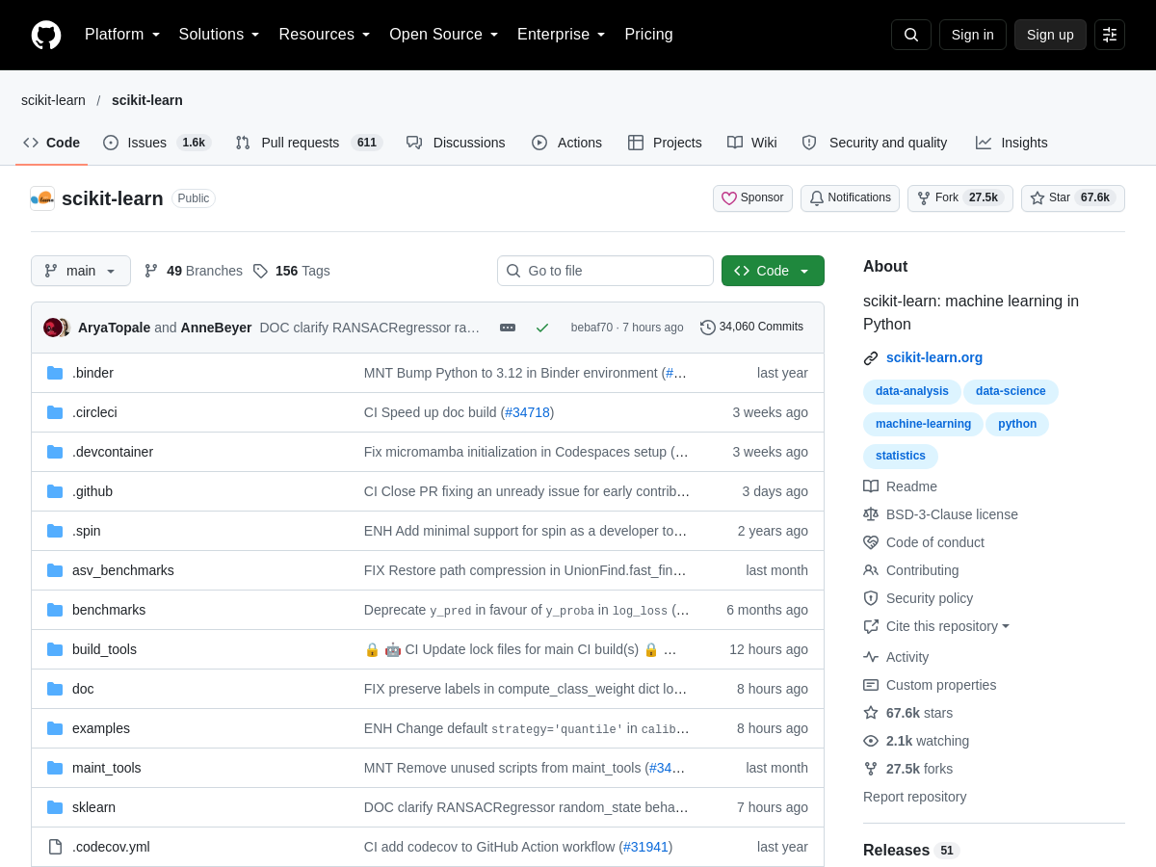Switch to the Projects tab
The width and height of the screenshot is (1156, 867).
tap(665, 143)
